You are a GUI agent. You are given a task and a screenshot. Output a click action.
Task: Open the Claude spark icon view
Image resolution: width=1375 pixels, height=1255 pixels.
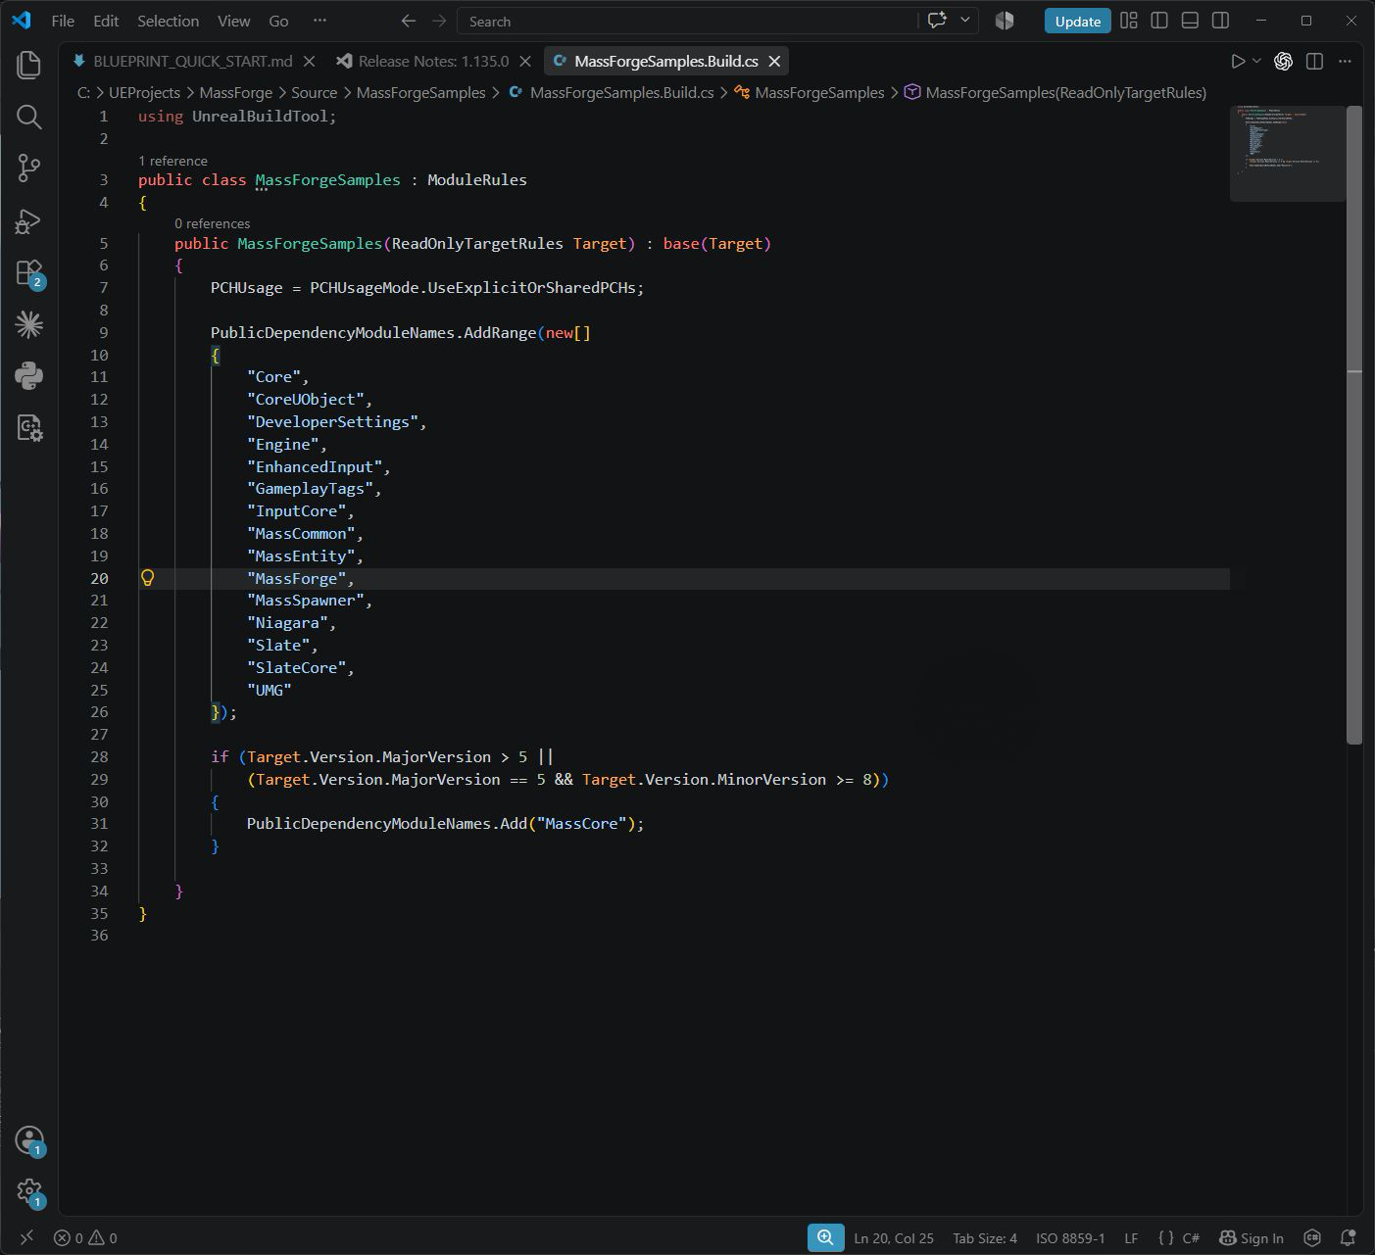[29, 324]
